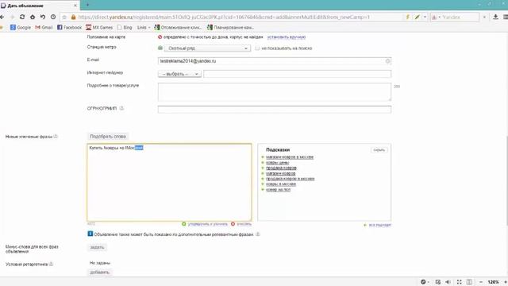Click 'упорядочить и уточнить' link
Viewport: 508px width, 286px height.
pyautogui.click(x=208, y=224)
